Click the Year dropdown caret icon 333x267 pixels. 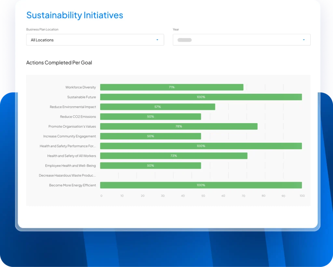click(304, 40)
